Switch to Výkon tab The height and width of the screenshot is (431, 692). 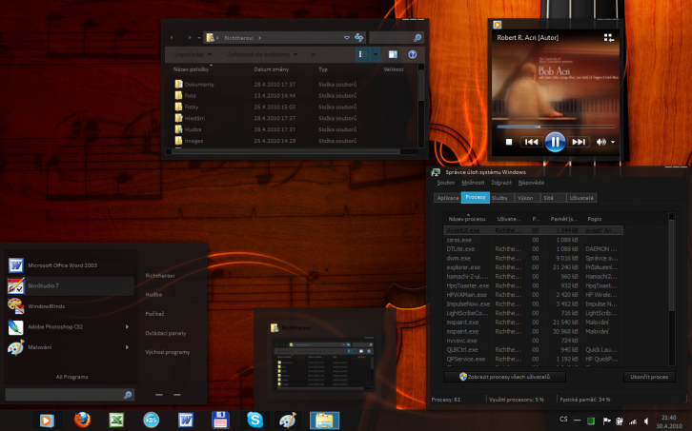(x=525, y=198)
